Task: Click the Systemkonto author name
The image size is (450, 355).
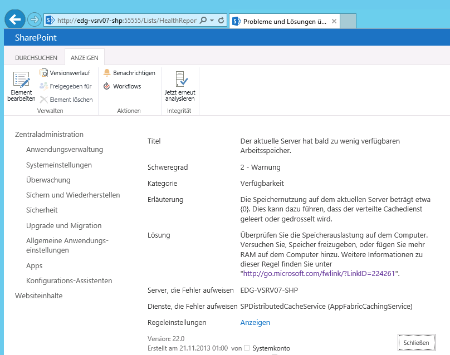Action: click(271, 348)
